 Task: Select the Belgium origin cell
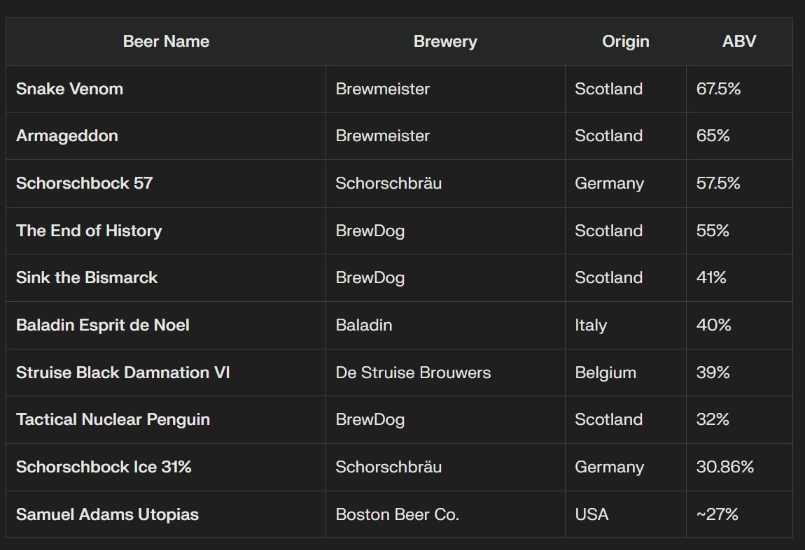tap(605, 372)
